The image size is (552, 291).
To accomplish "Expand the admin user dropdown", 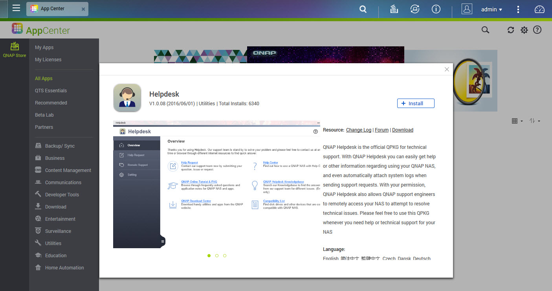I will [491, 9].
